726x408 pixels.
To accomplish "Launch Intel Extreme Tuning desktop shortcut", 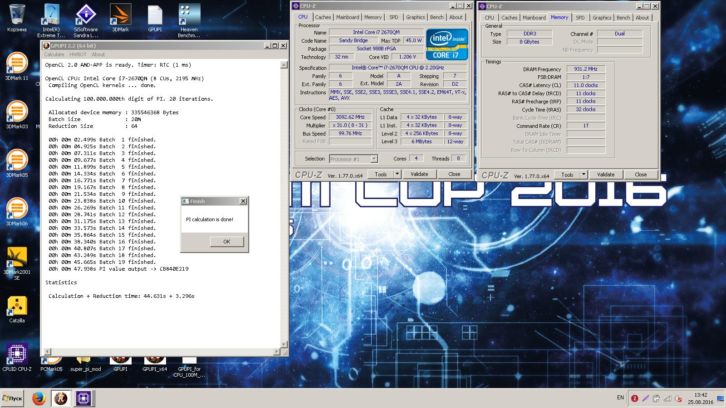I will [51, 20].
